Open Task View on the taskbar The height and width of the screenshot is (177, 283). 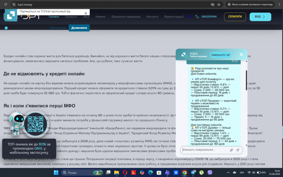pos(108,173)
